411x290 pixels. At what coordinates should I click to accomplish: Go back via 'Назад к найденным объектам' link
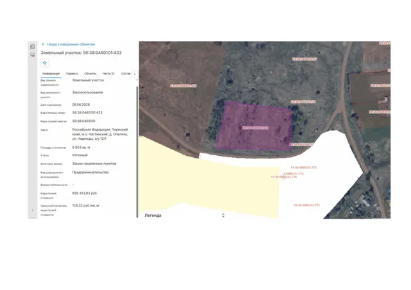pos(71,44)
